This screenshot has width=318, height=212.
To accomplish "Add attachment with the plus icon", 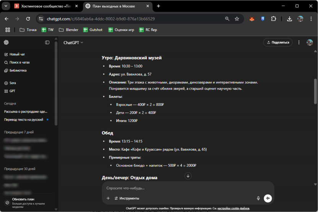I will pyautogui.click(x=108, y=198).
